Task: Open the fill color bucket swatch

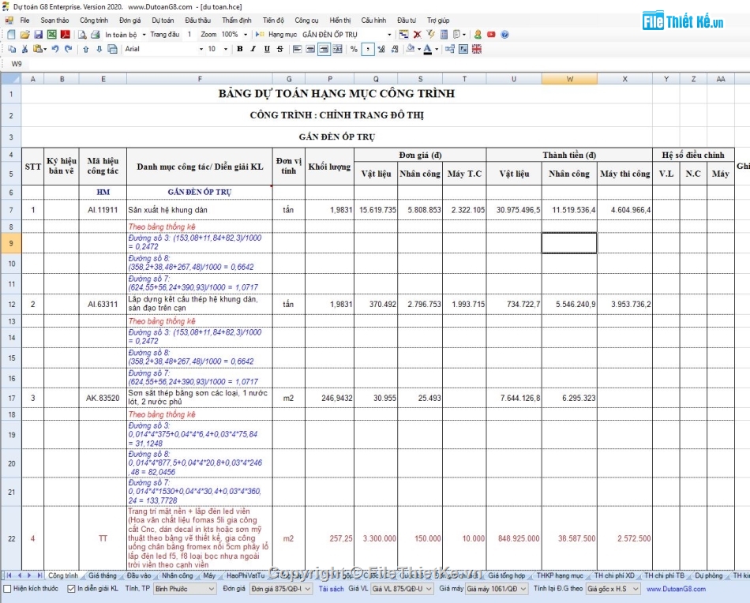Action: [410, 49]
